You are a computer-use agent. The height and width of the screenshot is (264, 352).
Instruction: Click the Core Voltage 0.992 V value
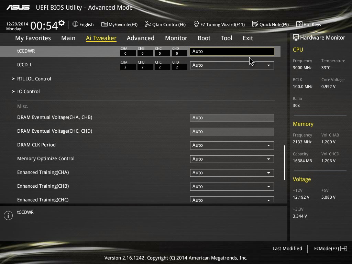328,86
